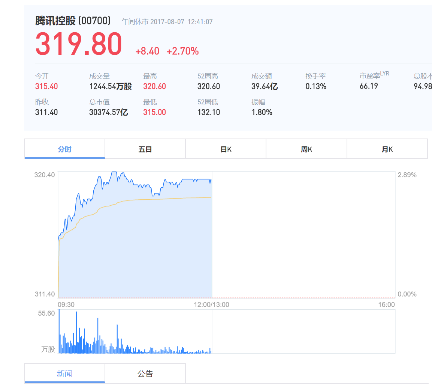
Task: Click the day low value 315.00
Action: pos(155,112)
